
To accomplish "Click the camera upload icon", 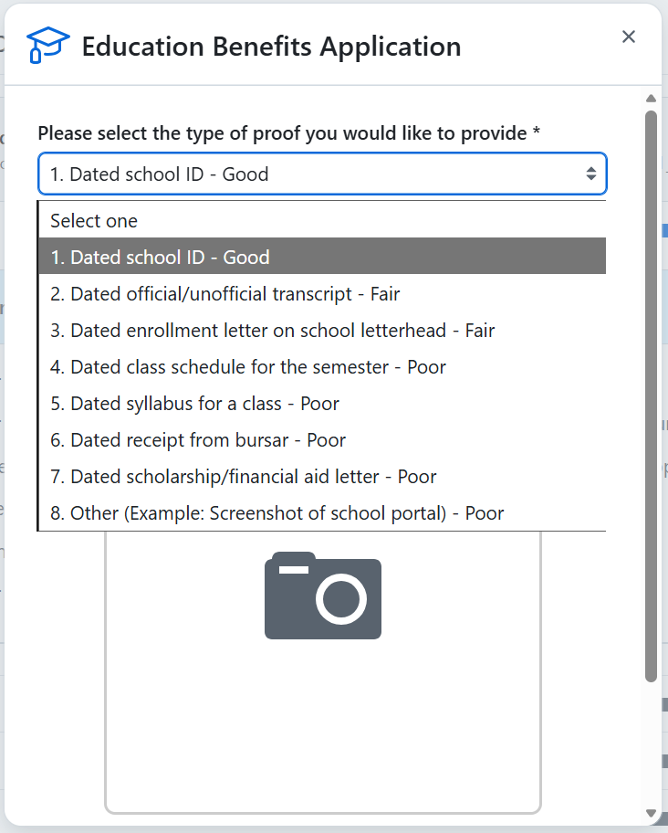I will [x=323, y=596].
